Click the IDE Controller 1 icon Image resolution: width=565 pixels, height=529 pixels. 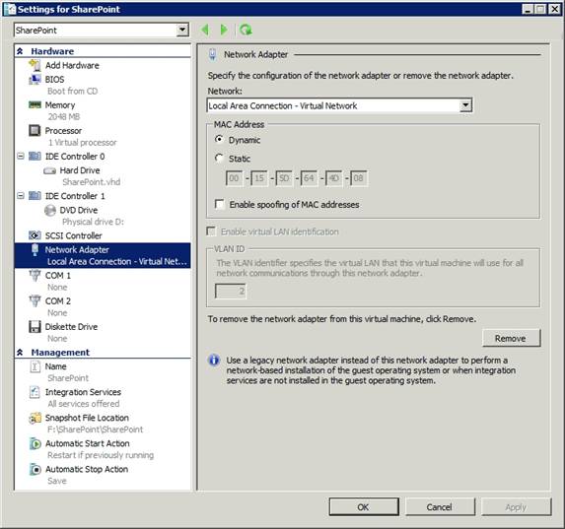coord(35,195)
